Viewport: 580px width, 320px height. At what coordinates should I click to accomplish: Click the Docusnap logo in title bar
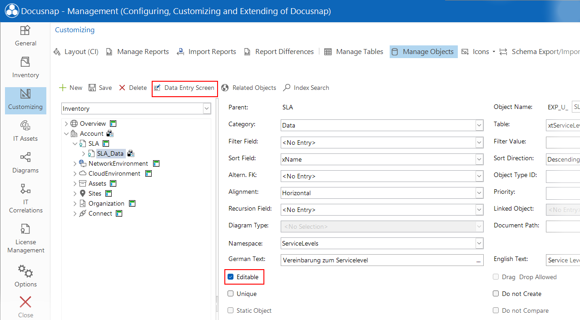pyautogui.click(x=11, y=11)
